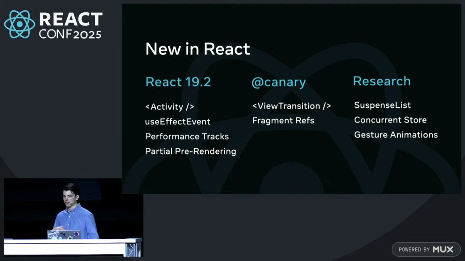Image resolution: width=465 pixels, height=261 pixels.
Task: Click the speaker camera video thumbnail
Action: click(x=73, y=217)
